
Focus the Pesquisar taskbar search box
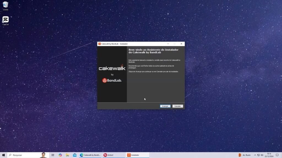[28, 155]
